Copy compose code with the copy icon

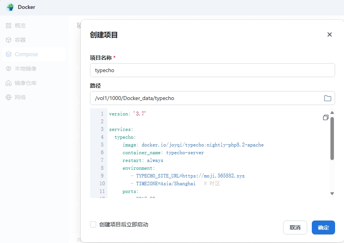(x=325, y=117)
